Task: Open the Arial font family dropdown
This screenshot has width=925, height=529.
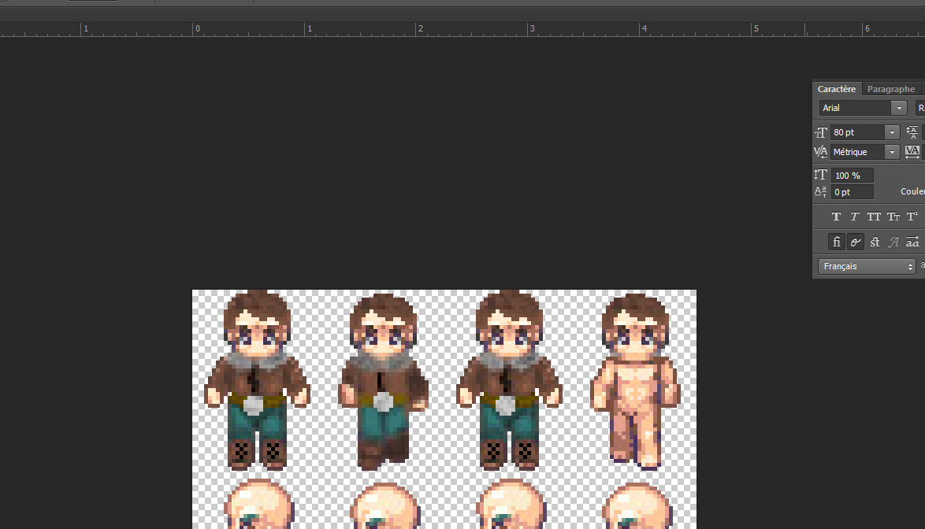Action: point(898,108)
